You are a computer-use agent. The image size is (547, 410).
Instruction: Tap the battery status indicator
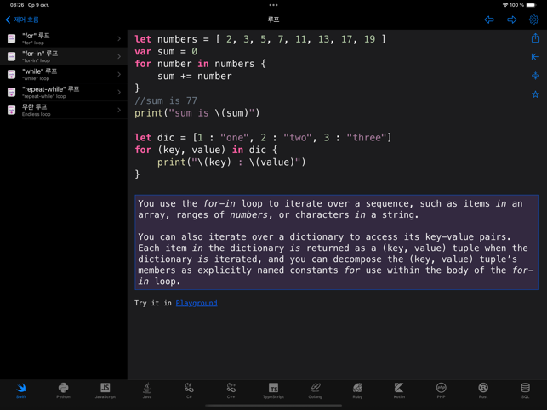[x=532, y=5]
